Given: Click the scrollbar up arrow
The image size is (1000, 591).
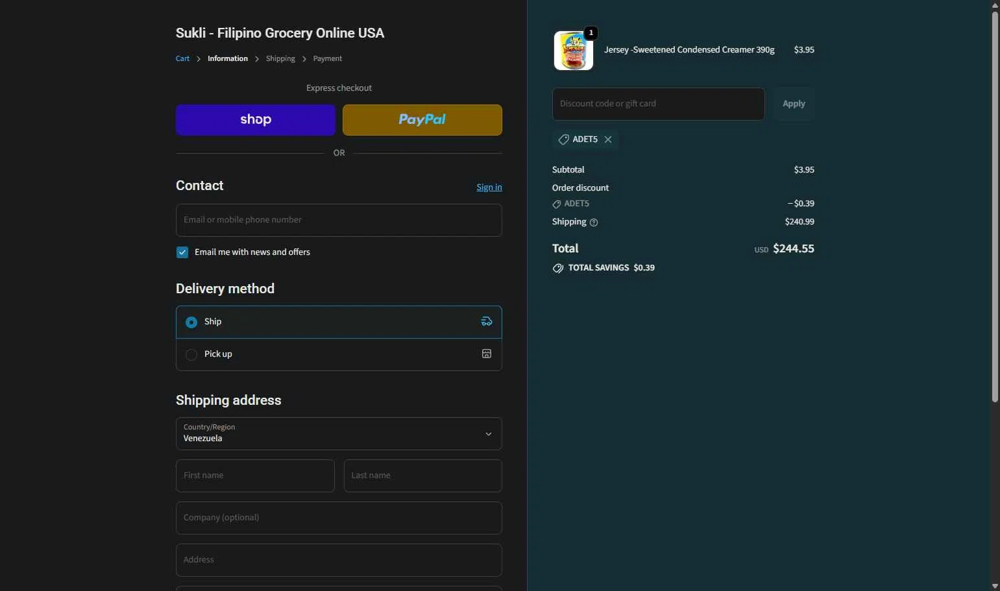Looking at the screenshot, I should point(995,5).
